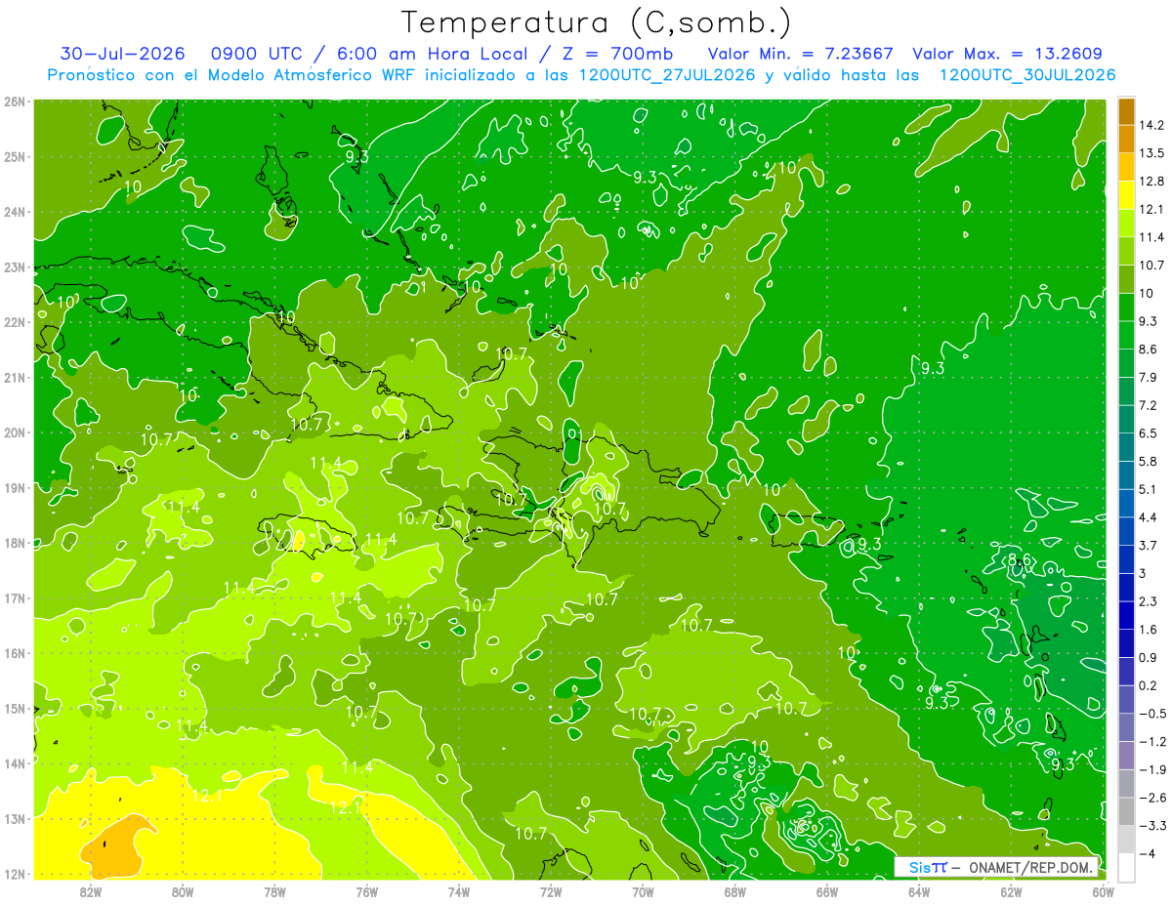Click the "Valor Min. = 7.23667" text
Viewport: 1172px width, 905px height.
pyautogui.click(x=800, y=53)
